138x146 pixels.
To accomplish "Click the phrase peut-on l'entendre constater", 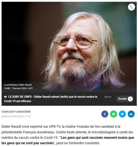I will click(78, 143).
